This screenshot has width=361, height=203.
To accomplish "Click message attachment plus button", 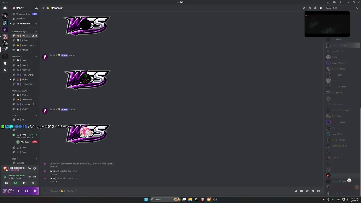I will point(45,191).
